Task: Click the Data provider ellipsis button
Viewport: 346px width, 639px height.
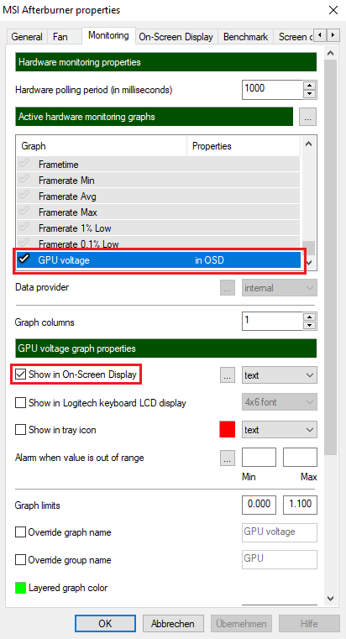Action: (x=228, y=288)
